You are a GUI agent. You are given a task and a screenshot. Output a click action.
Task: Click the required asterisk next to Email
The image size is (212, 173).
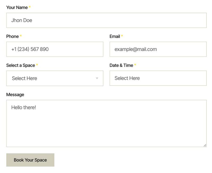(x=122, y=36)
